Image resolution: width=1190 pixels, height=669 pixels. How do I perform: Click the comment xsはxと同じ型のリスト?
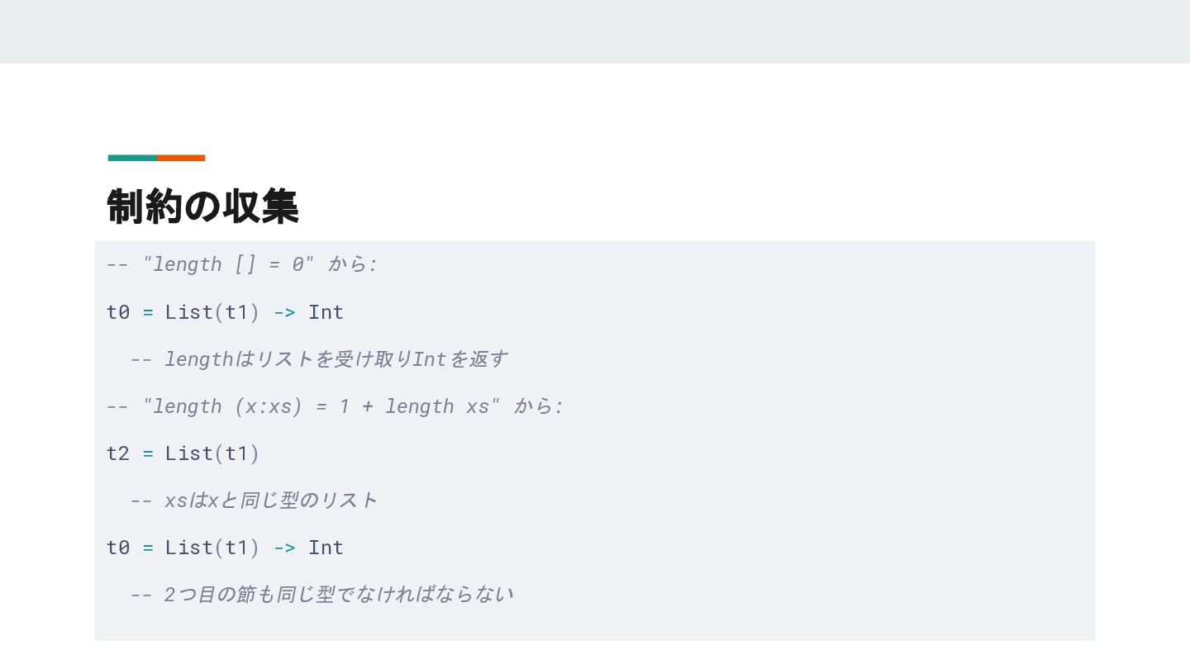[x=254, y=501]
